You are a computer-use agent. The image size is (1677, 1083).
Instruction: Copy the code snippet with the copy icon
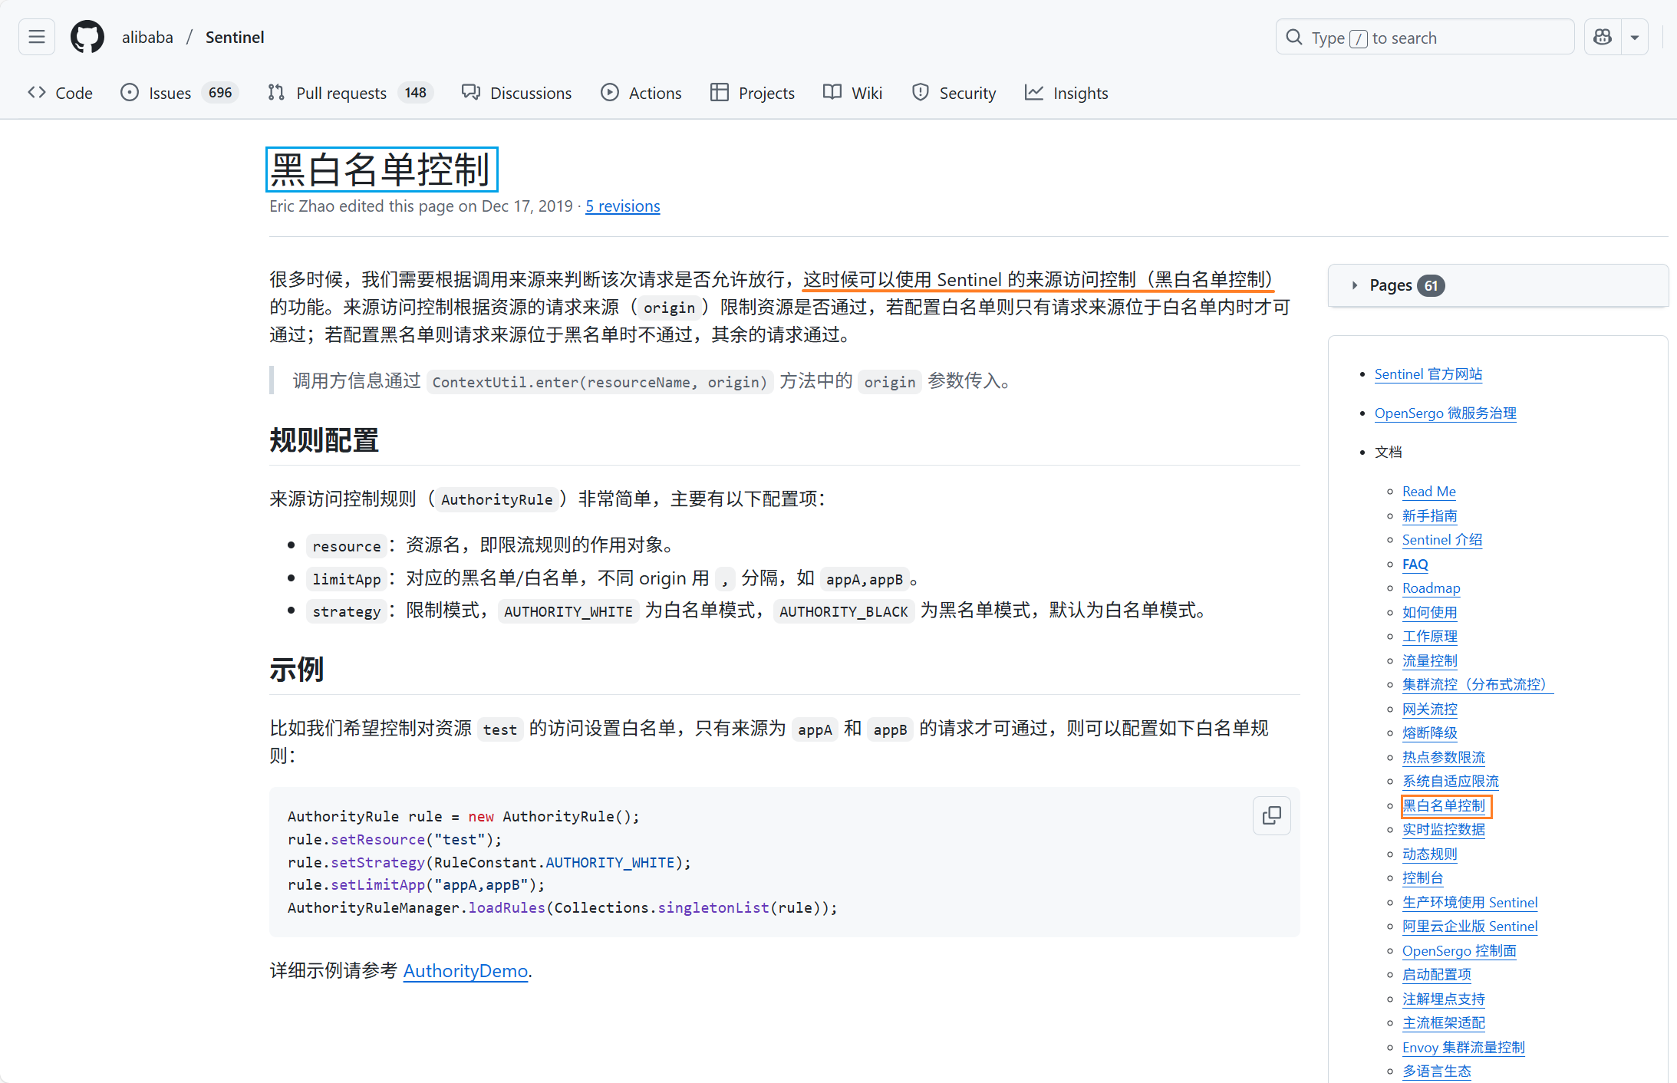tap(1271, 815)
